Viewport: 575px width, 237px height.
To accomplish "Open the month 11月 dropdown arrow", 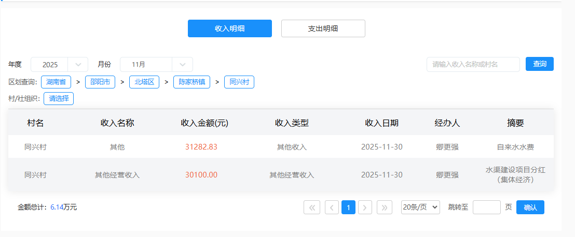I will pyautogui.click(x=182, y=65).
